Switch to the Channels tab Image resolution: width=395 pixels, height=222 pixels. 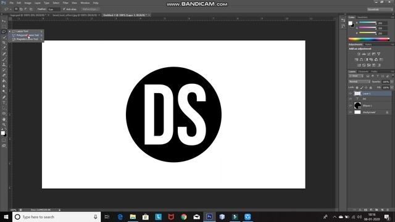coord(363,72)
